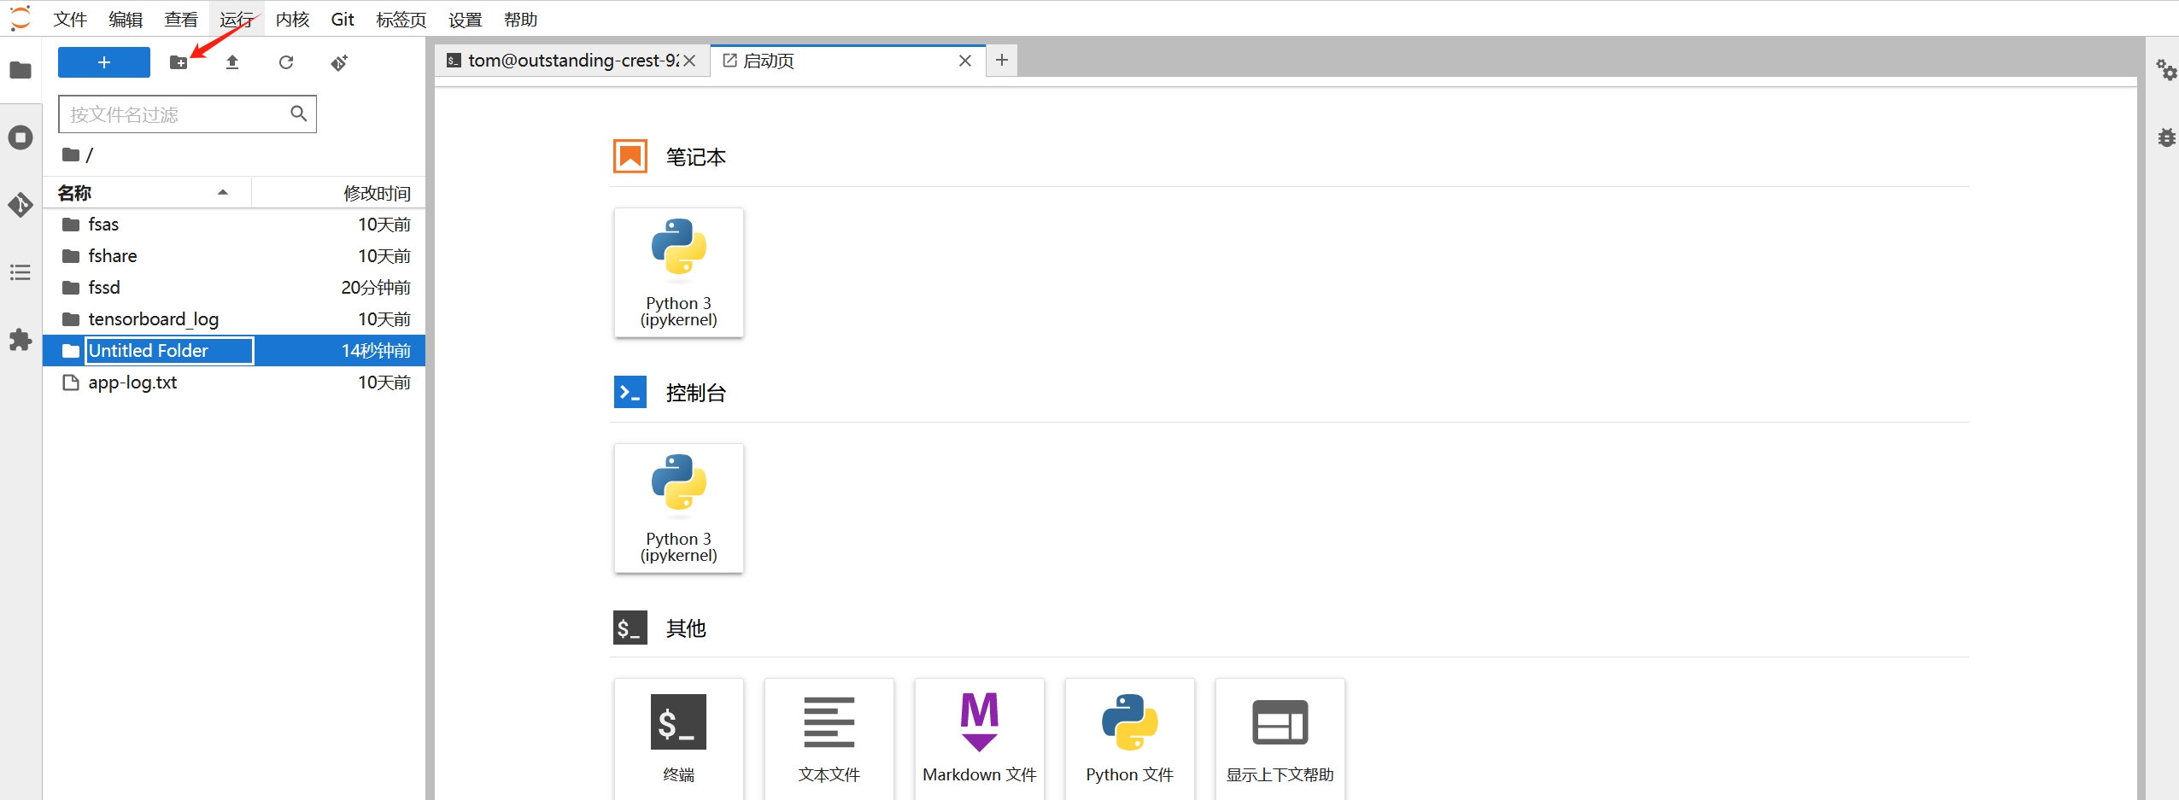2179x800 pixels.
Task: Click the Jupyter logo icon
Action: click(20, 18)
